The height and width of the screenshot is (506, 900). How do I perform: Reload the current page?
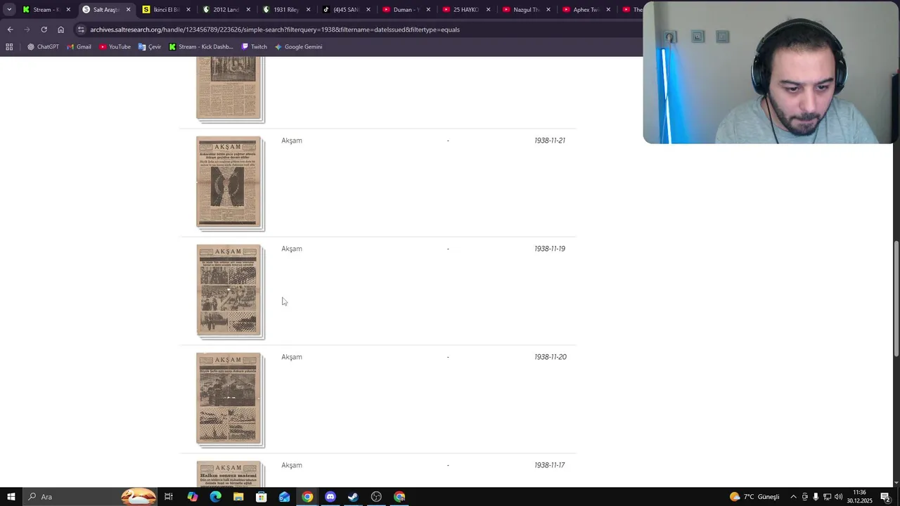44,30
